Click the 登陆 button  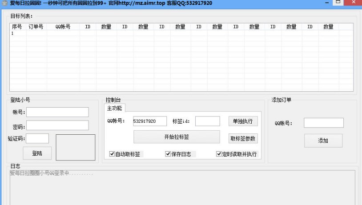37,153
